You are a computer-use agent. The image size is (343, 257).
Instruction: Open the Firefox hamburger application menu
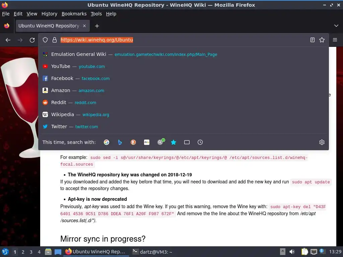pos(335,40)
